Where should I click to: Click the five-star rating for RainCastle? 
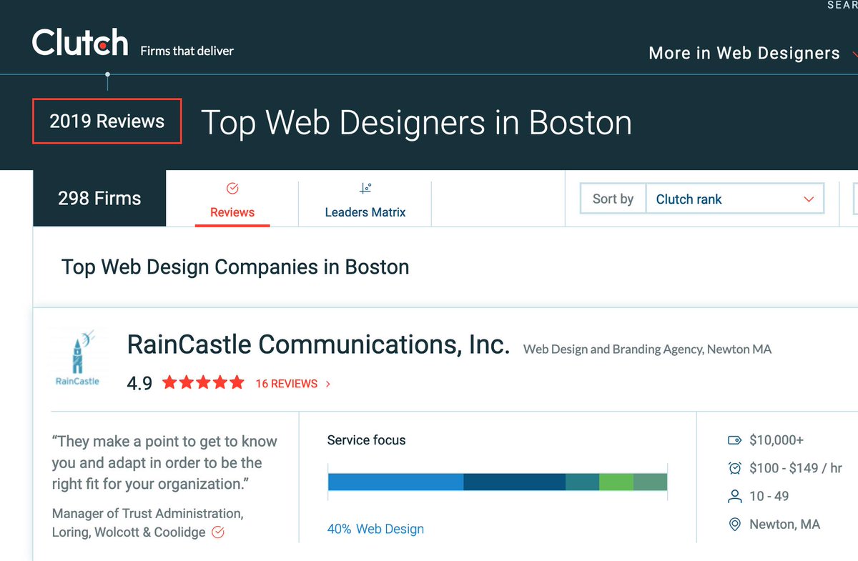pos(203,383)
